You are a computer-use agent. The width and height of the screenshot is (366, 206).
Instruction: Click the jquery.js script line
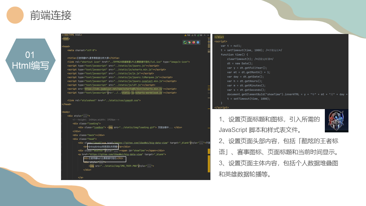coord(113,66)
